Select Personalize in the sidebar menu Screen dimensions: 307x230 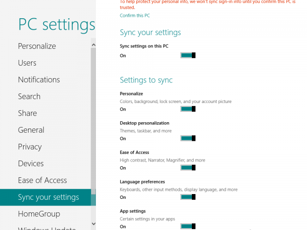point(37,46)
